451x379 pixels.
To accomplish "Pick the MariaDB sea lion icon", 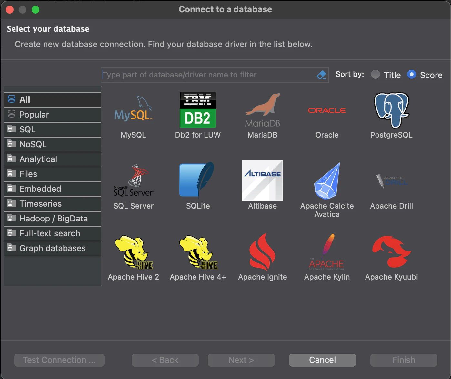I will point(262,110).
